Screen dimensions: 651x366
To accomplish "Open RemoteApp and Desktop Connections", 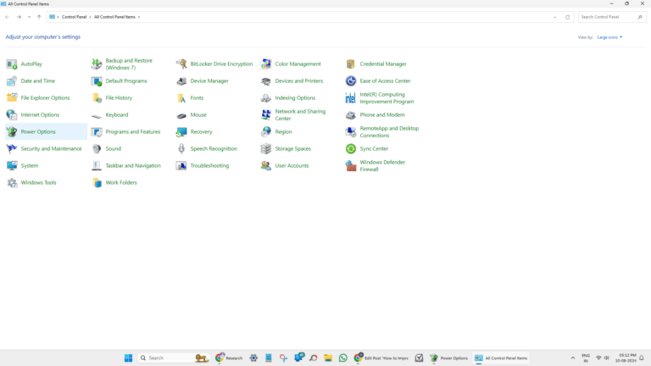I will [x=389, y=132].
